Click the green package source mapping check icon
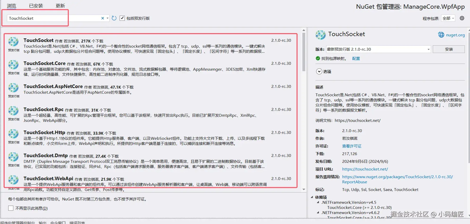 click(318, 58)
